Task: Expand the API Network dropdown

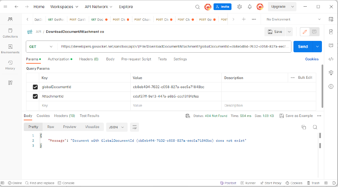Action: tap(98, 7)
